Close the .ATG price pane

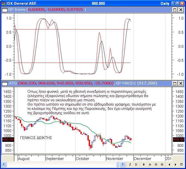[x=180, y=83]
